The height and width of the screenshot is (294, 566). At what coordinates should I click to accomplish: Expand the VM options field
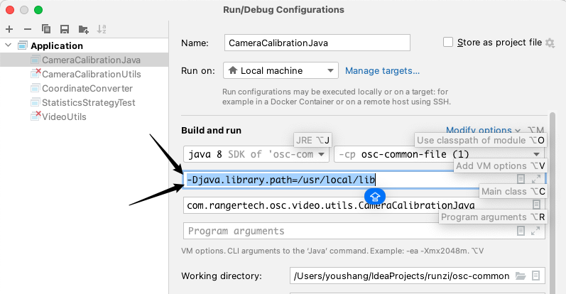tap(536, 179)
